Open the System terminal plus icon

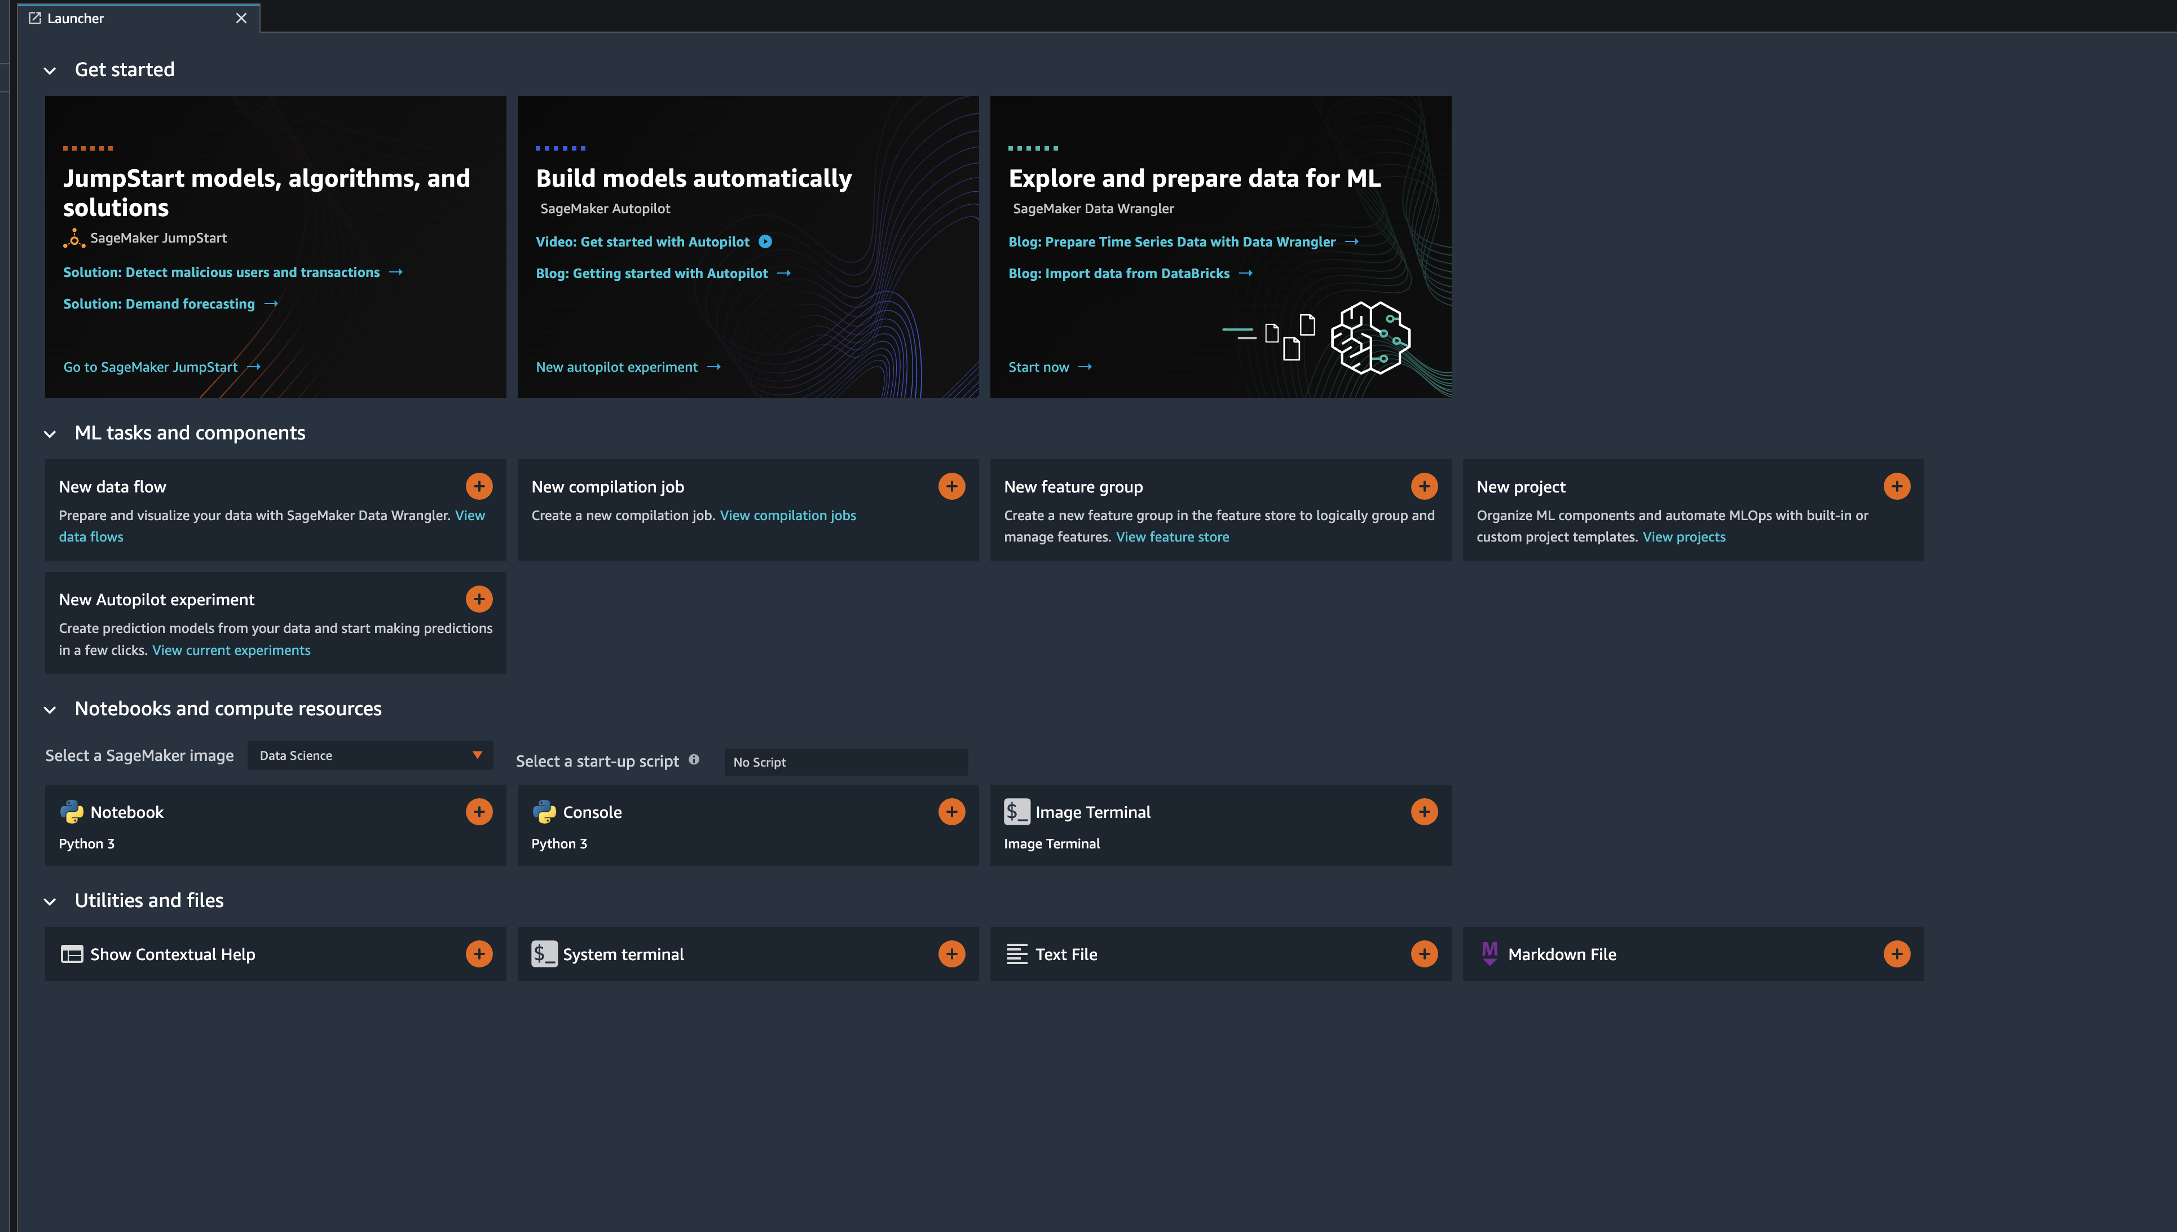(x=951, y=953)
